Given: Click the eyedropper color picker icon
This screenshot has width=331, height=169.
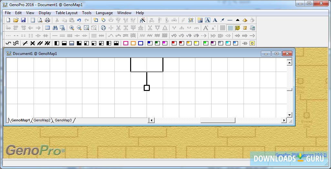Looking at the screenshot, I should pos(222,20).
